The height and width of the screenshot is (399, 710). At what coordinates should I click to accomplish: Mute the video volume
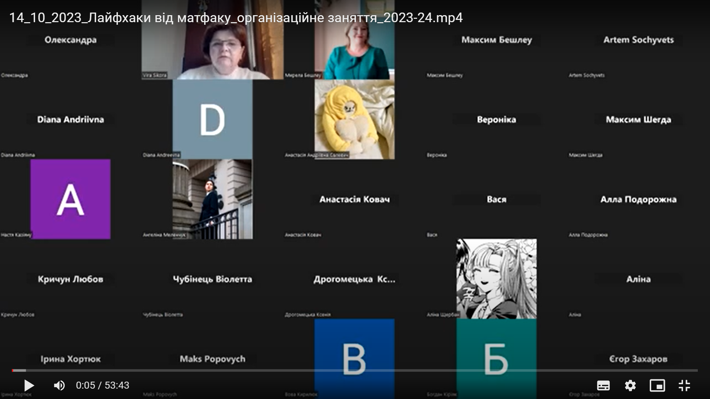(x=59, y=385)
